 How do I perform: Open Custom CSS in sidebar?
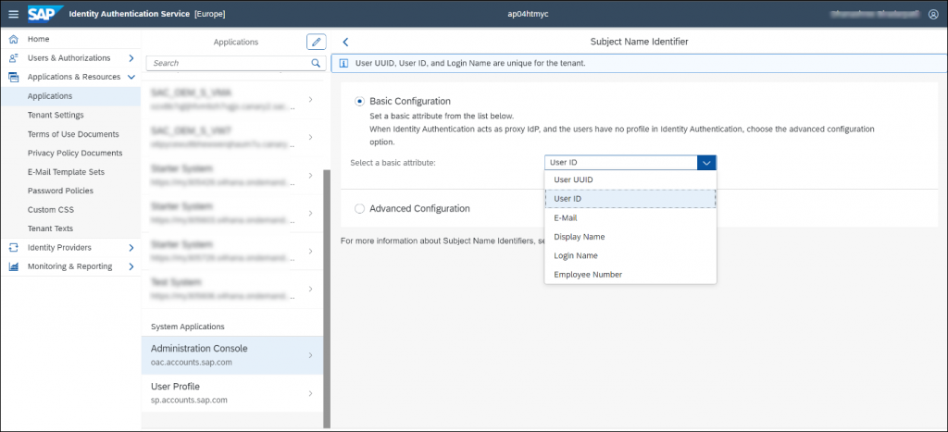70,210
